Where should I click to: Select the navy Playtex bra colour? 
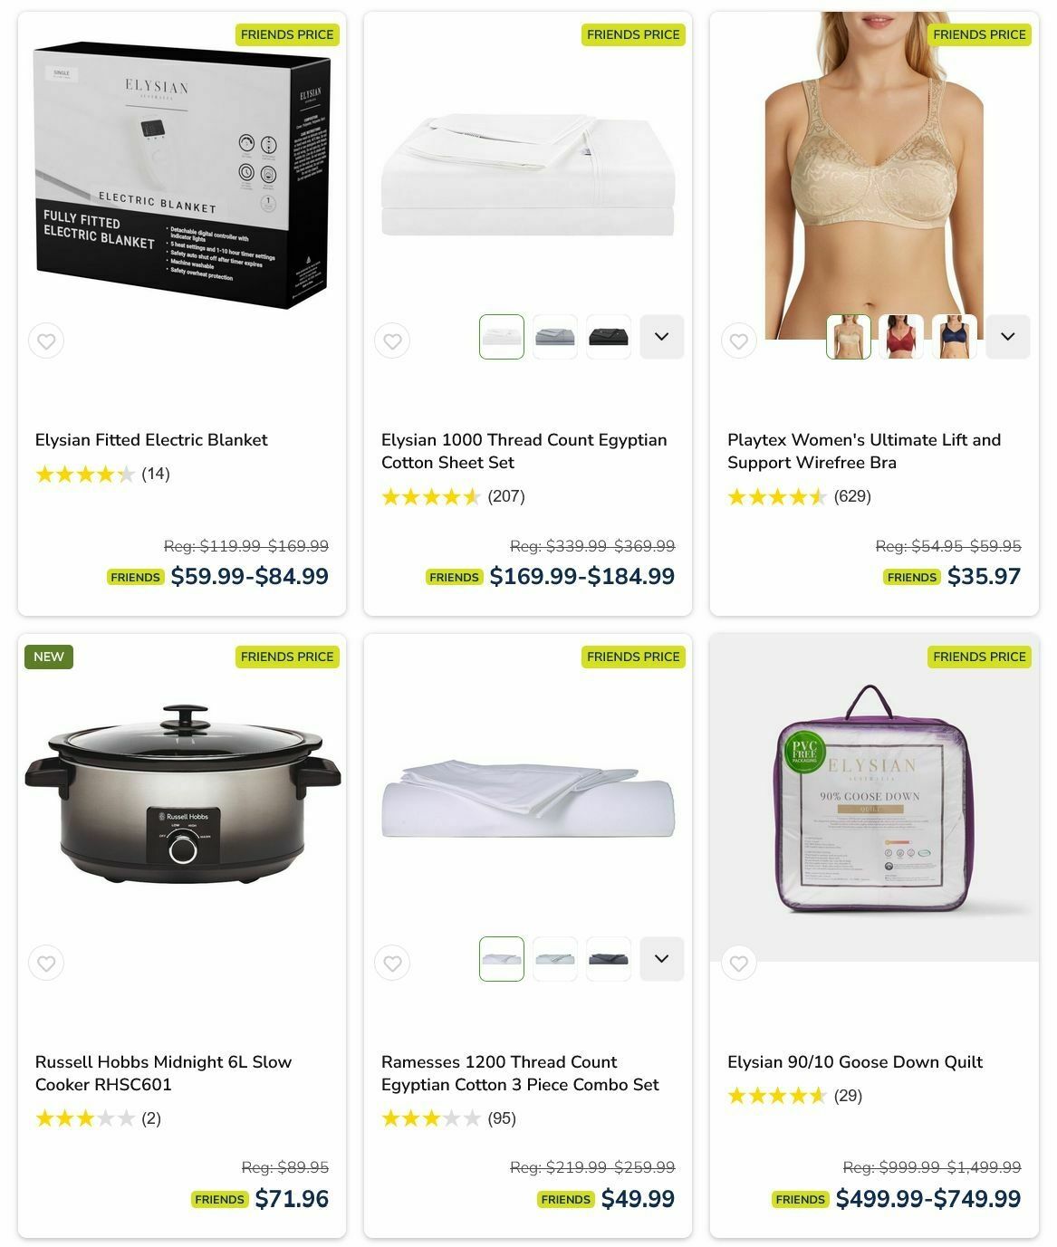(x=955, y=337)
